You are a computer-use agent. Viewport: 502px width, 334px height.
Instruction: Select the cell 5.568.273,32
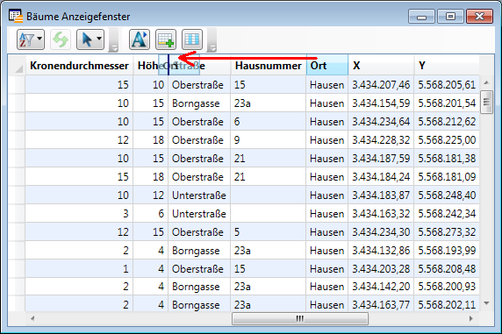coord(447,232)
